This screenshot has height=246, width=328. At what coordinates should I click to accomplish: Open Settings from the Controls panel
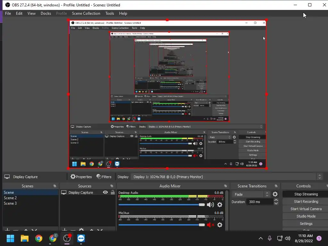tap(306, 224)
